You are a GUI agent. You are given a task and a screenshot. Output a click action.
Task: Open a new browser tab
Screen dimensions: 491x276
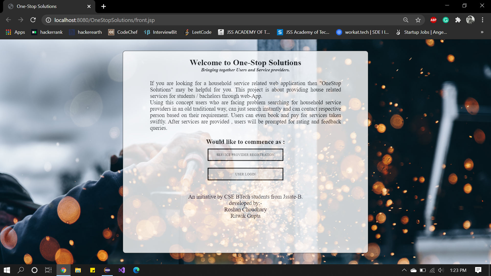click(x=104, y=6)
